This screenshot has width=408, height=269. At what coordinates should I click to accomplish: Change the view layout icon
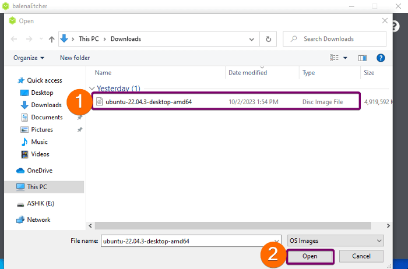pos(334,58)
